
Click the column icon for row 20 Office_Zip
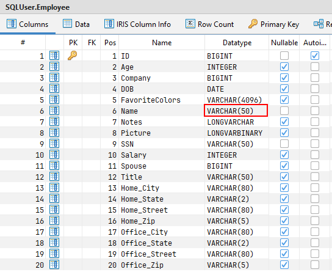54,265
